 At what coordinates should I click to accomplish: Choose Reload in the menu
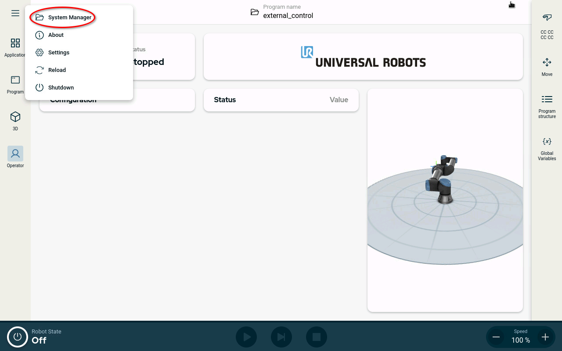pos(79,70)
